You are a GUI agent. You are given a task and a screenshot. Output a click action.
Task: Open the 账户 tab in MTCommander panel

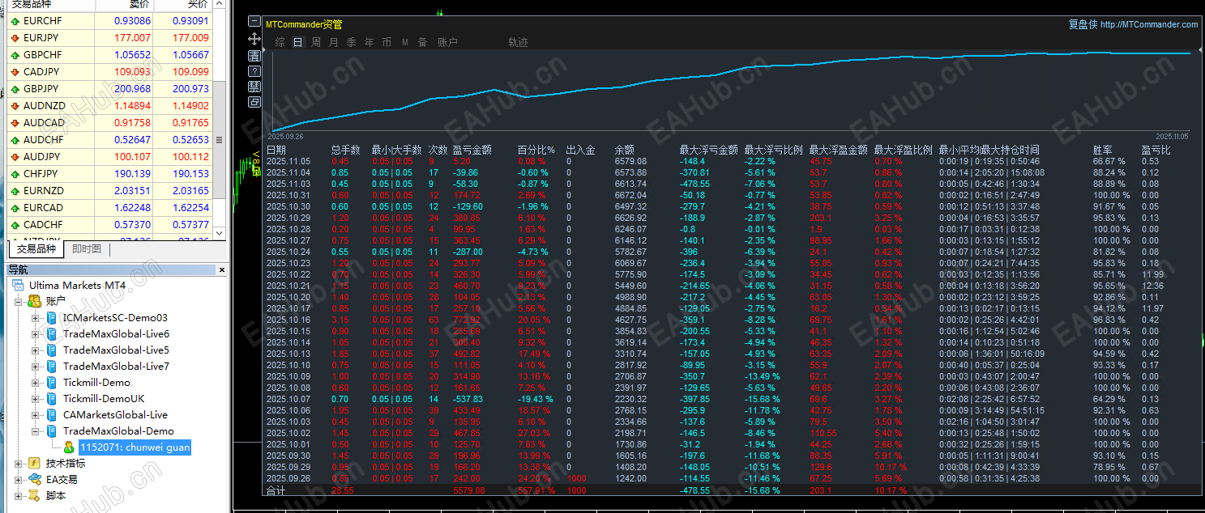point(447,42)
